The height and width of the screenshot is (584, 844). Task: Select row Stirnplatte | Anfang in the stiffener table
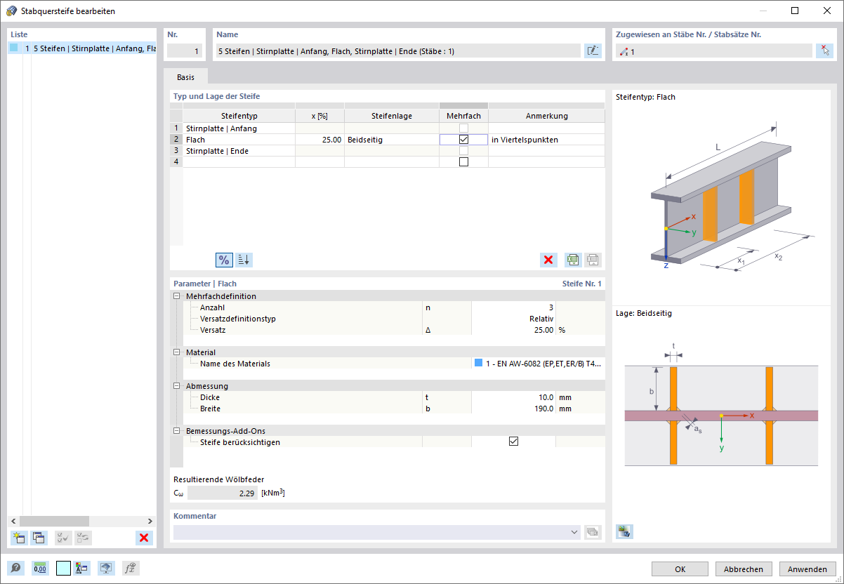point(239,128)
